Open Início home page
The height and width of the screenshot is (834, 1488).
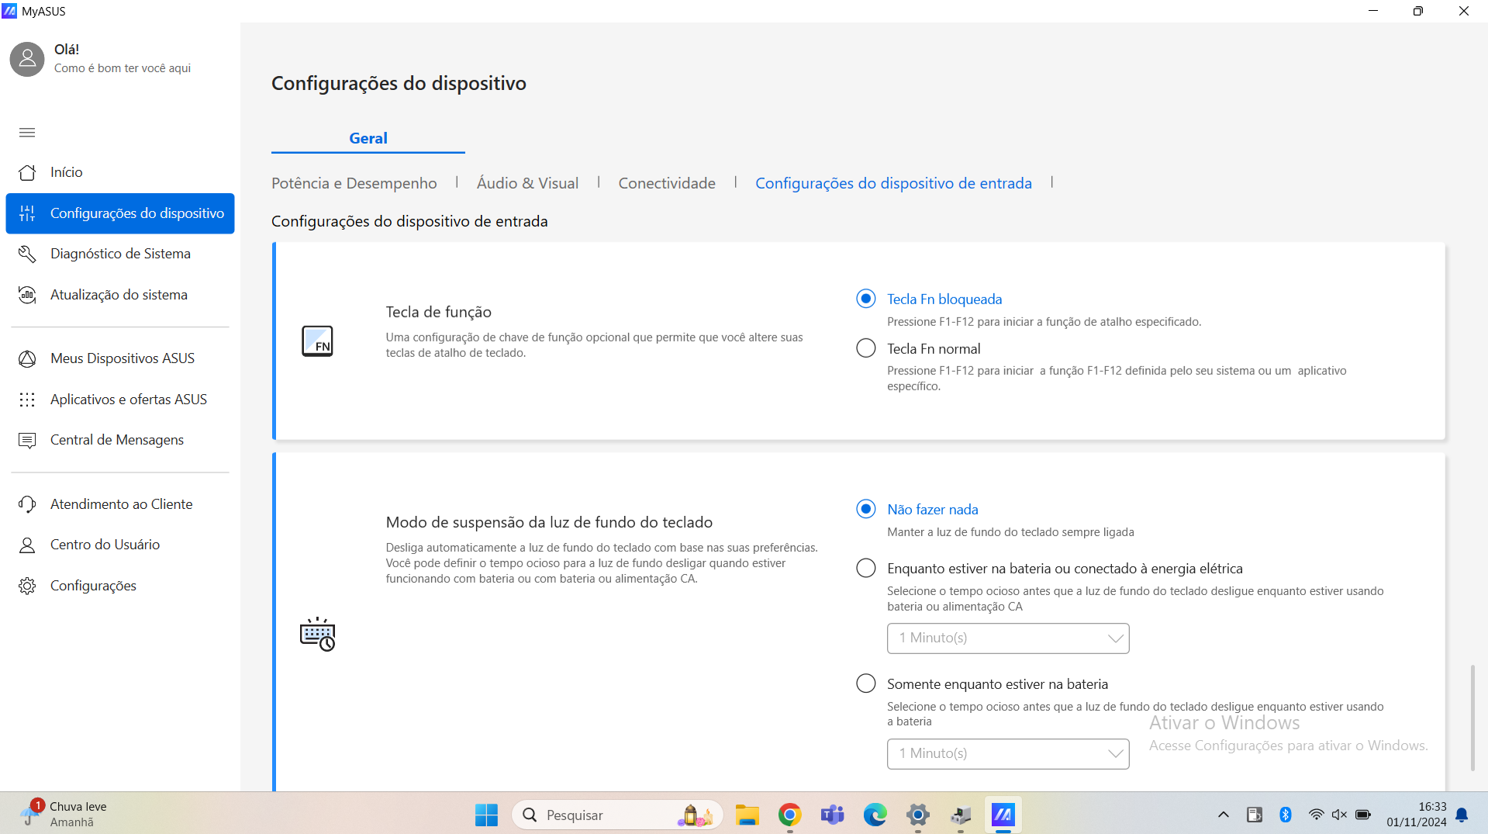tap(120, 172)
